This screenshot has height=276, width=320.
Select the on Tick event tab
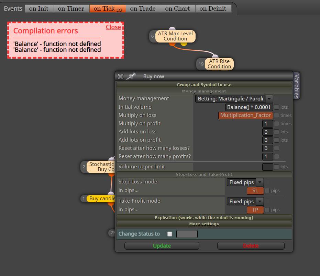tap(108, 9)
